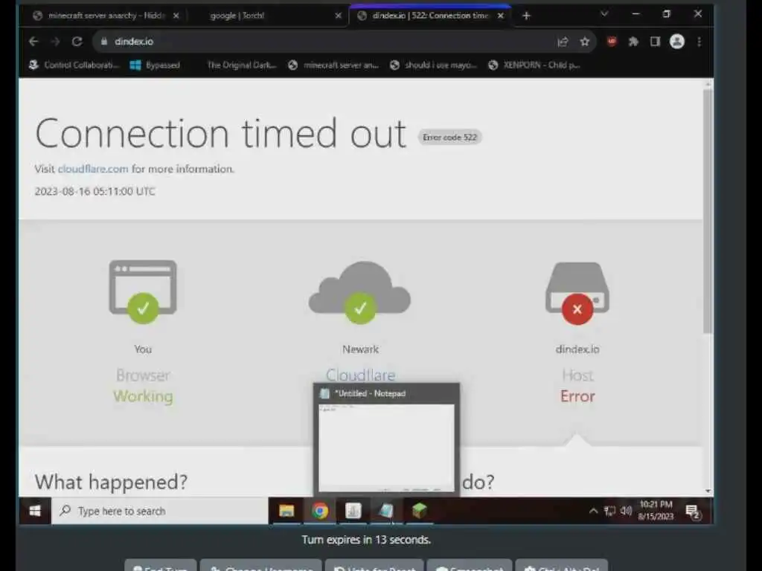
Task: Follow the cloudflare.com link
Action: (93, 169)
